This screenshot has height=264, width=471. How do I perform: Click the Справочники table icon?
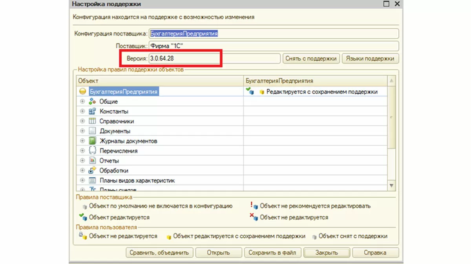[x=92, y=121]
